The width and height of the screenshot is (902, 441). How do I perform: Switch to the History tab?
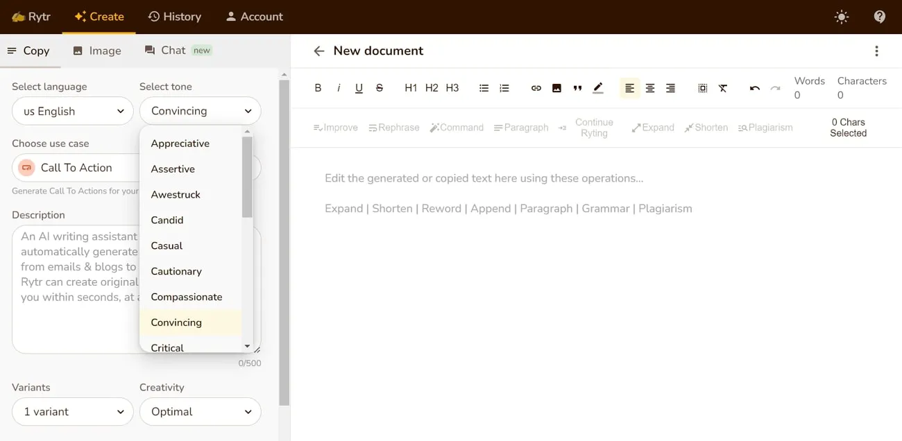[175, 17]
